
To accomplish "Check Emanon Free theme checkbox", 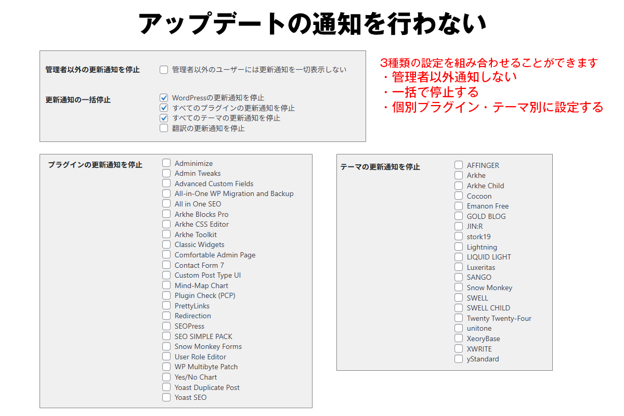I will [x=459, y=206].
